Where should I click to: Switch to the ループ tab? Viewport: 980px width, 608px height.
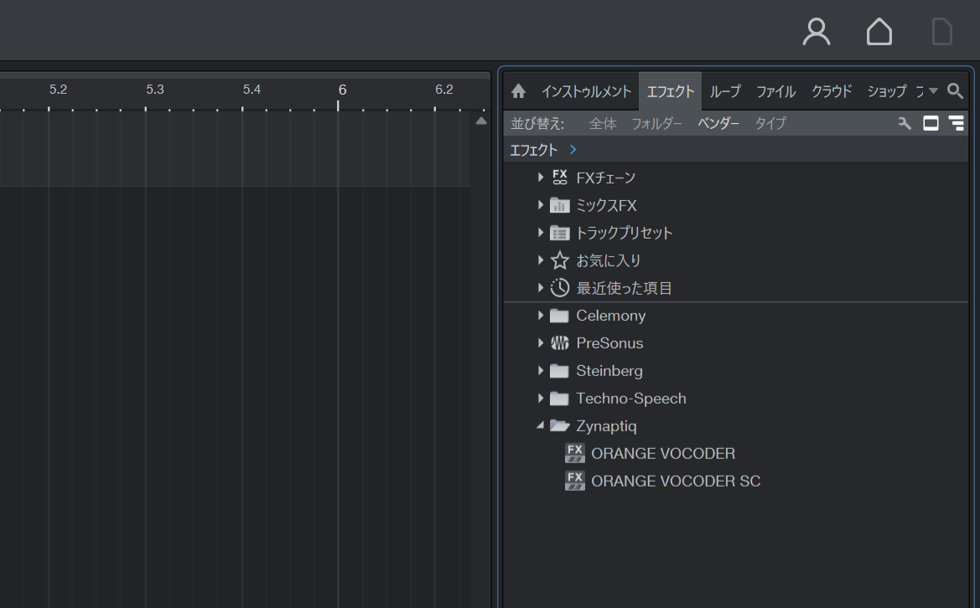pos(725,92)
